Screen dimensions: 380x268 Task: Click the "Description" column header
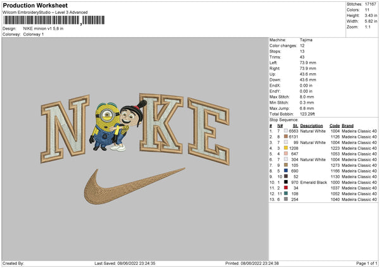(312, 126)
